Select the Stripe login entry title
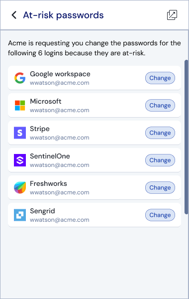189x299 pixels. click(x=40, y=129)
